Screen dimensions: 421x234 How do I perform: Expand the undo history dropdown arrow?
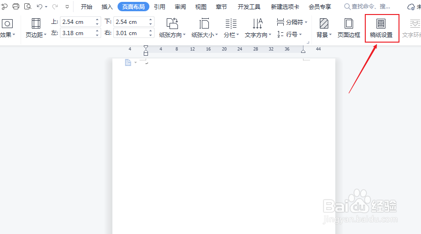coord(46,7)
